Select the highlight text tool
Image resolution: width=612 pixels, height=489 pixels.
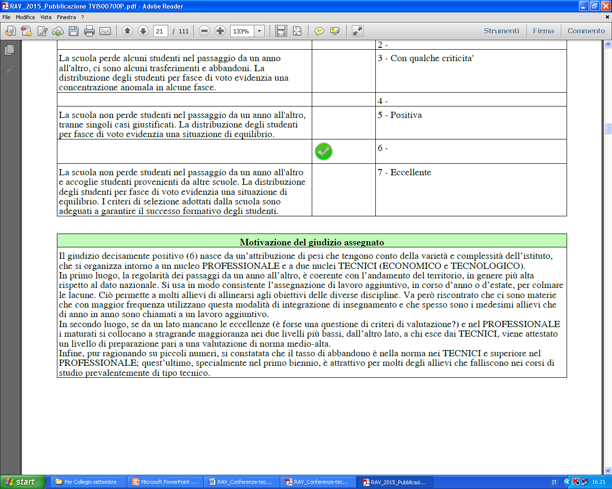[335, 31]
